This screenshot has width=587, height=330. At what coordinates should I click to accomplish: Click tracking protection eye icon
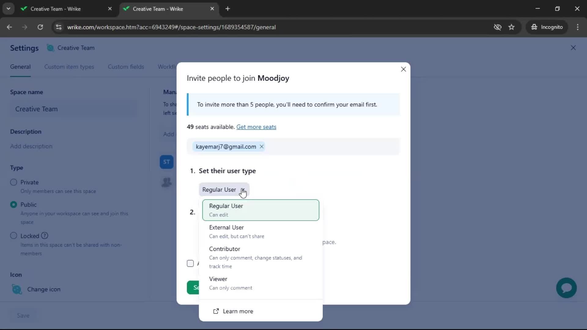point(497,27)
